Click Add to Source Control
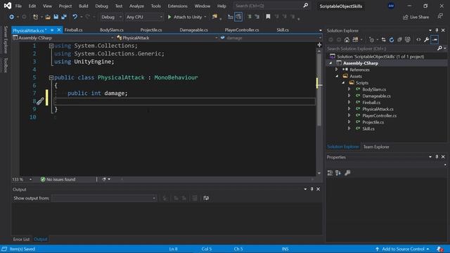Image resolution: width=450 pixels, height=253 pixels. (403, 249)
